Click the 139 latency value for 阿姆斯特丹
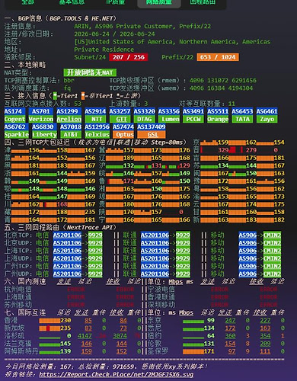 [x=65, y=351]
